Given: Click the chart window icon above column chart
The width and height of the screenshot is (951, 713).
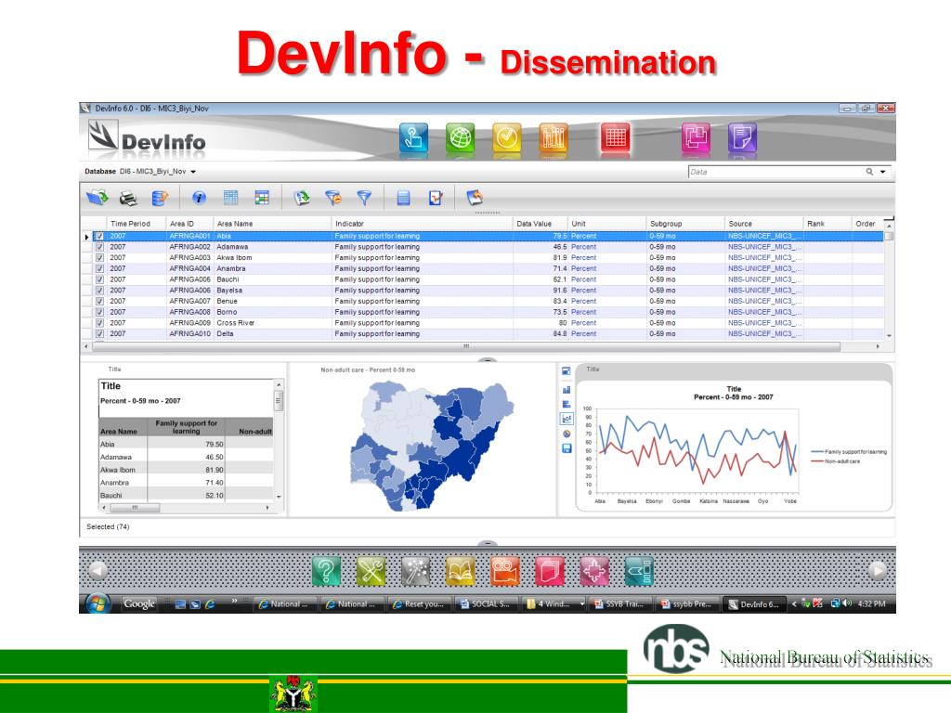Looking at the screenshot, I should pos(566,371).
